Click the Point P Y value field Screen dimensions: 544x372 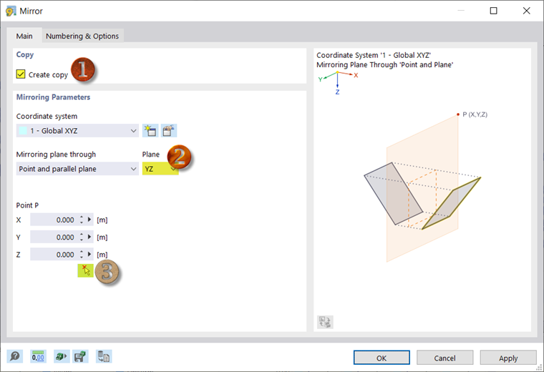[x=54, y=237]
